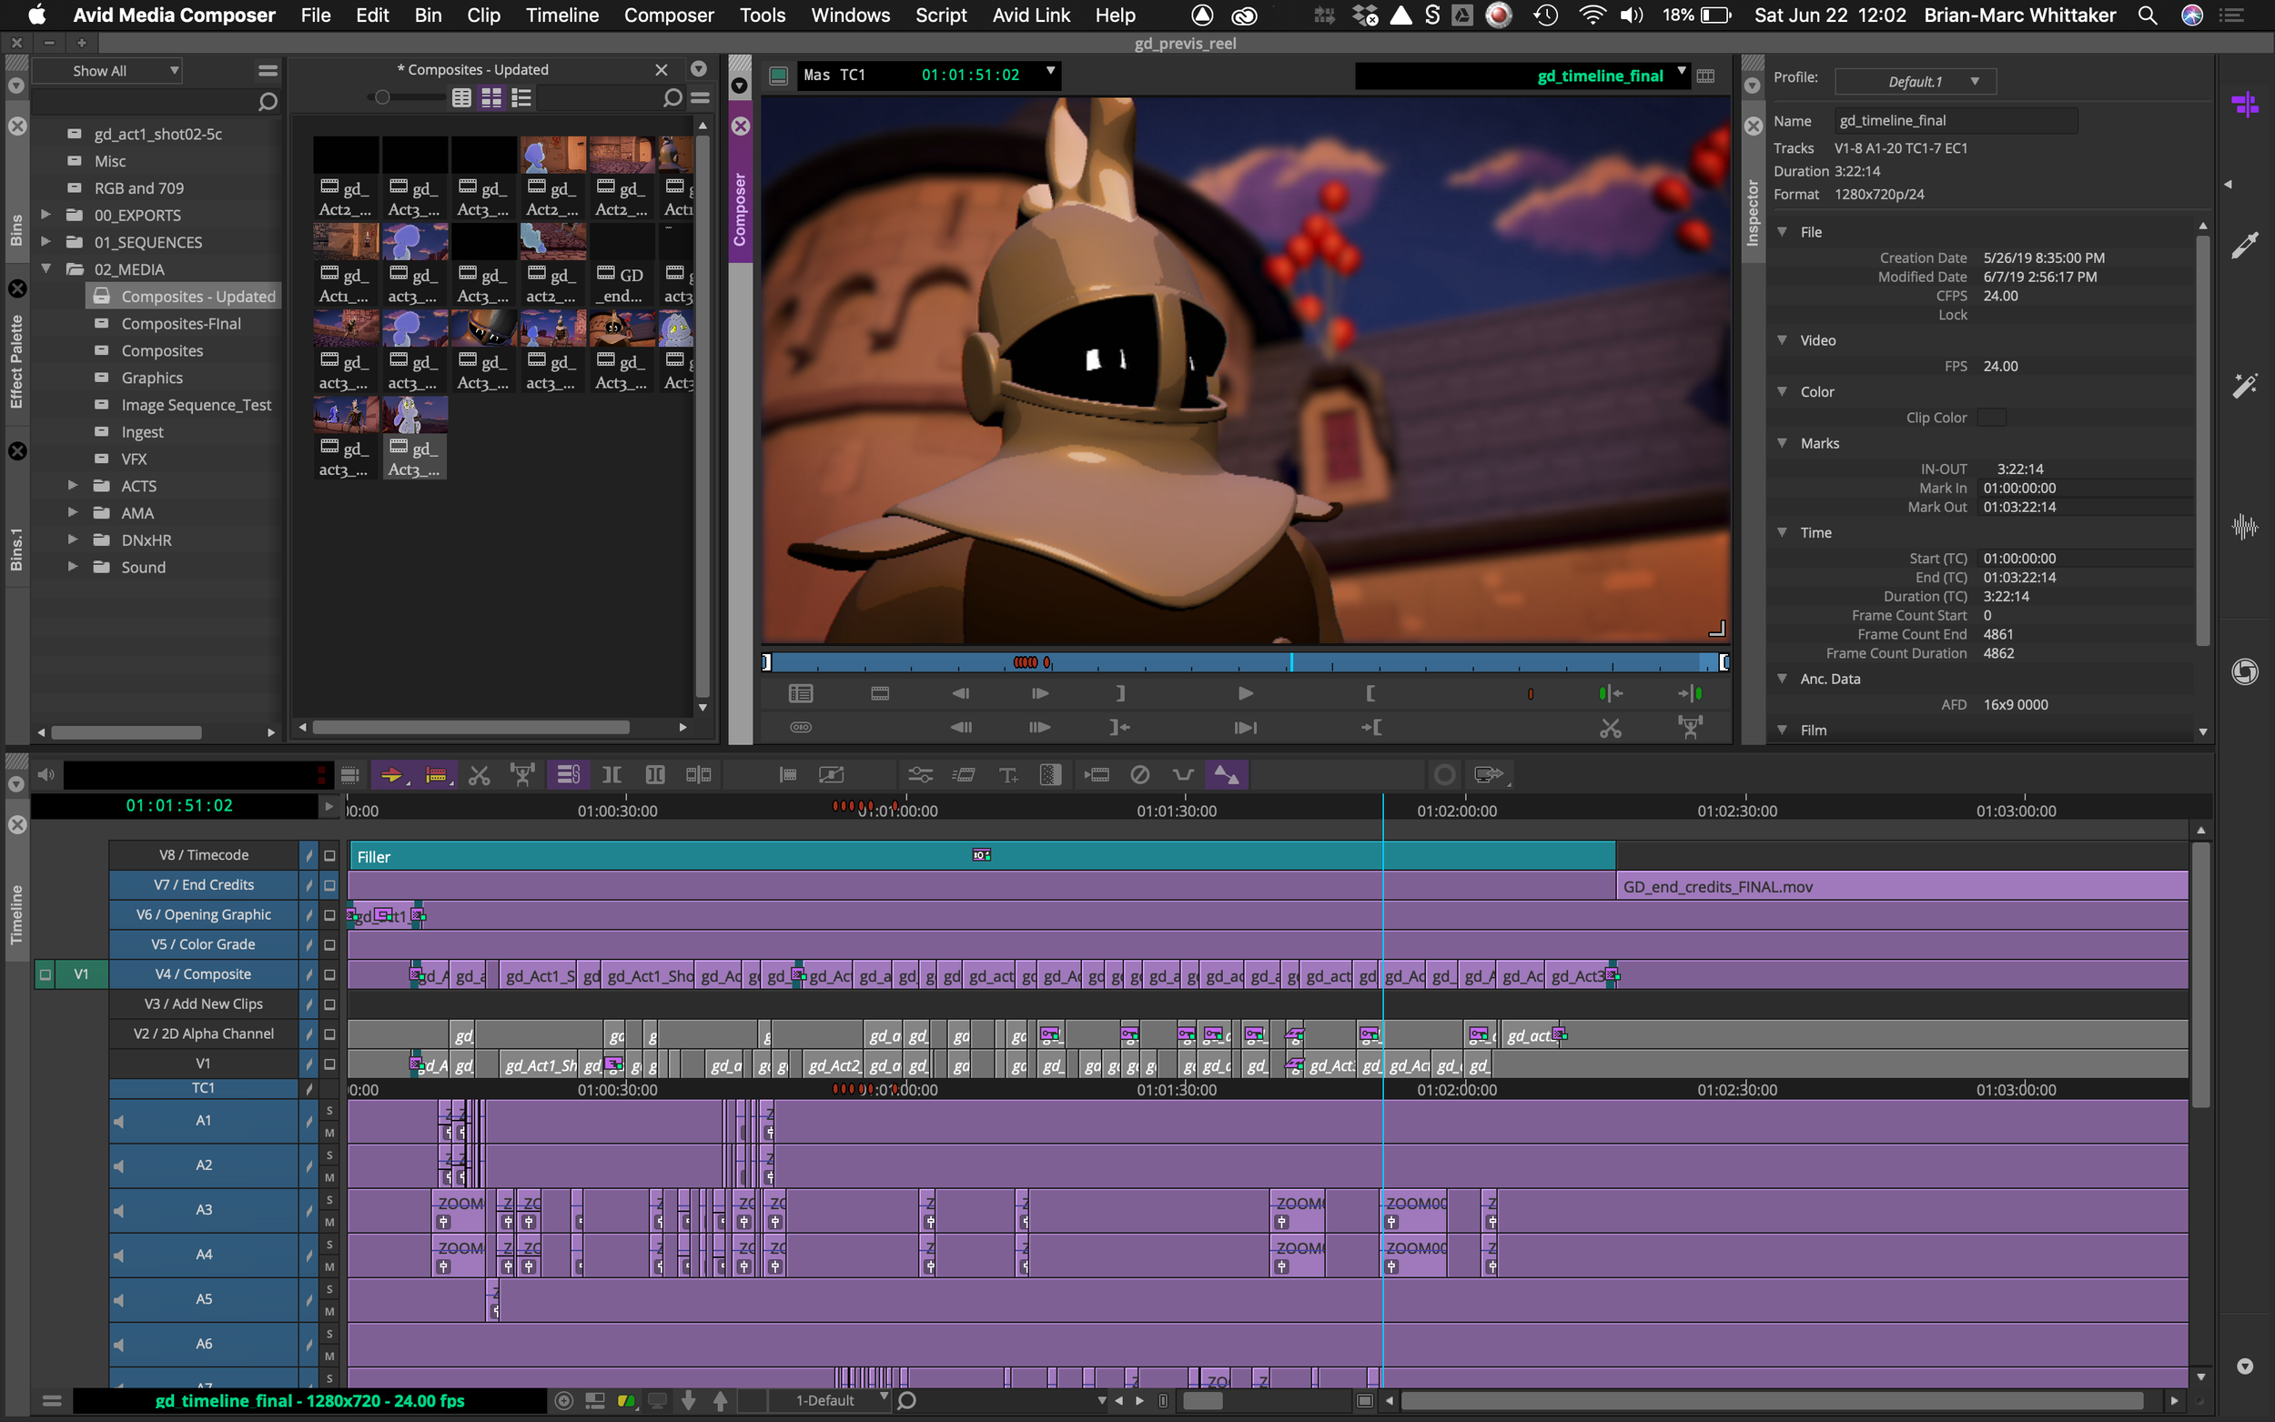
Task: Open the color wheel icon in right sidebar
Action: click(2245, 671)
